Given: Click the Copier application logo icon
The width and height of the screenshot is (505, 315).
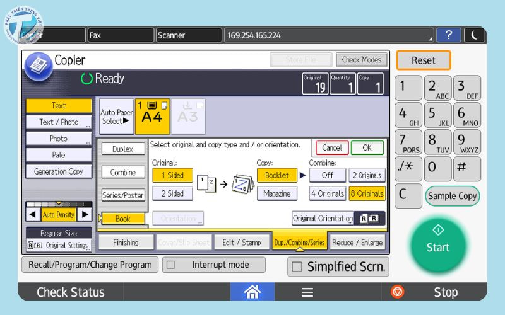Looking at the screenshot, I should 38,65.
